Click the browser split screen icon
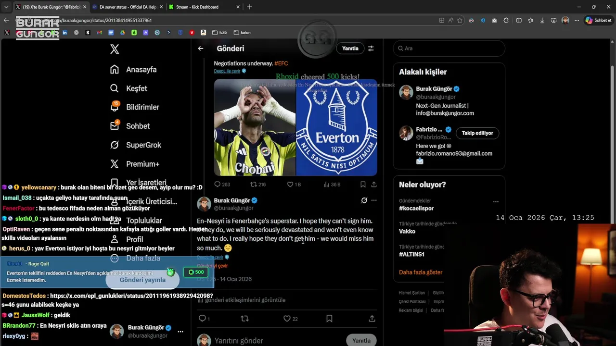616x346 pixels. pos(519,20)
